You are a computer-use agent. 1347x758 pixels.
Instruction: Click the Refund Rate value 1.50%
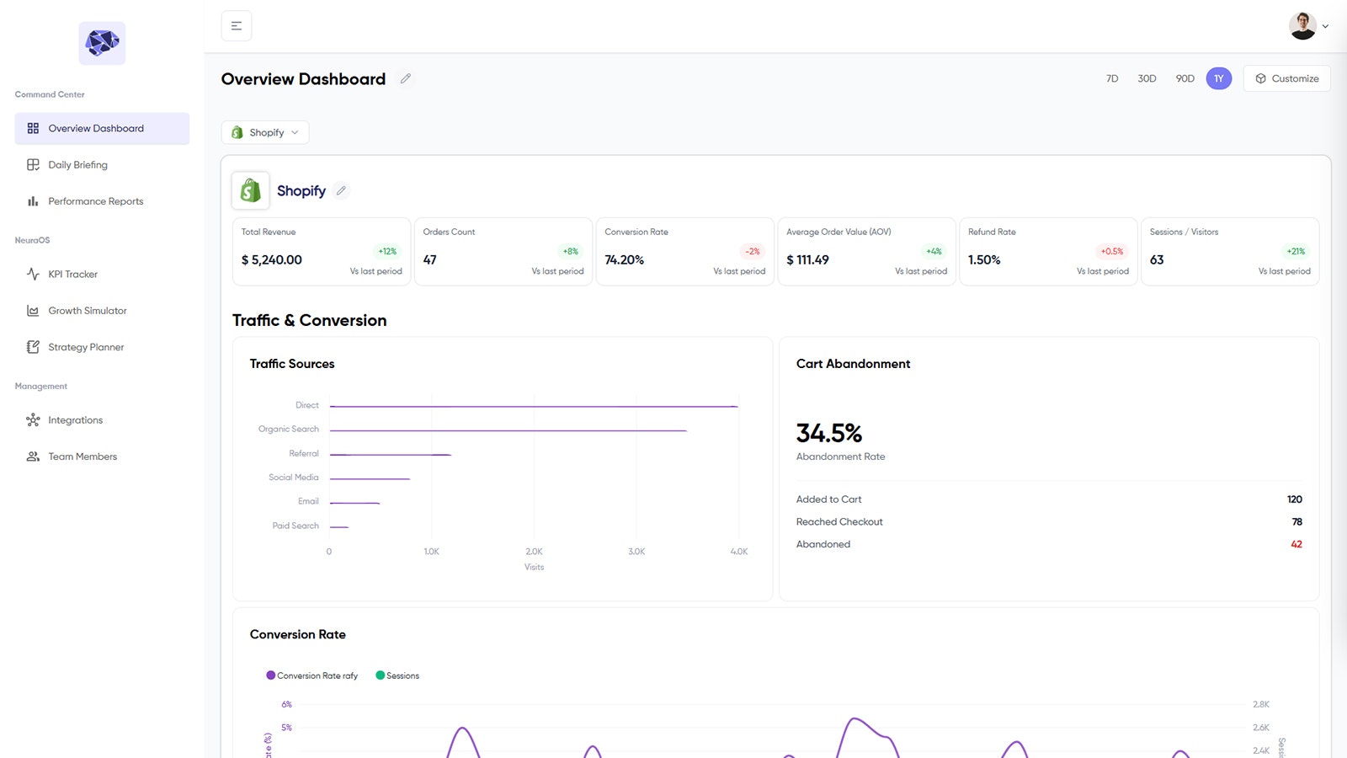[984, 260]
